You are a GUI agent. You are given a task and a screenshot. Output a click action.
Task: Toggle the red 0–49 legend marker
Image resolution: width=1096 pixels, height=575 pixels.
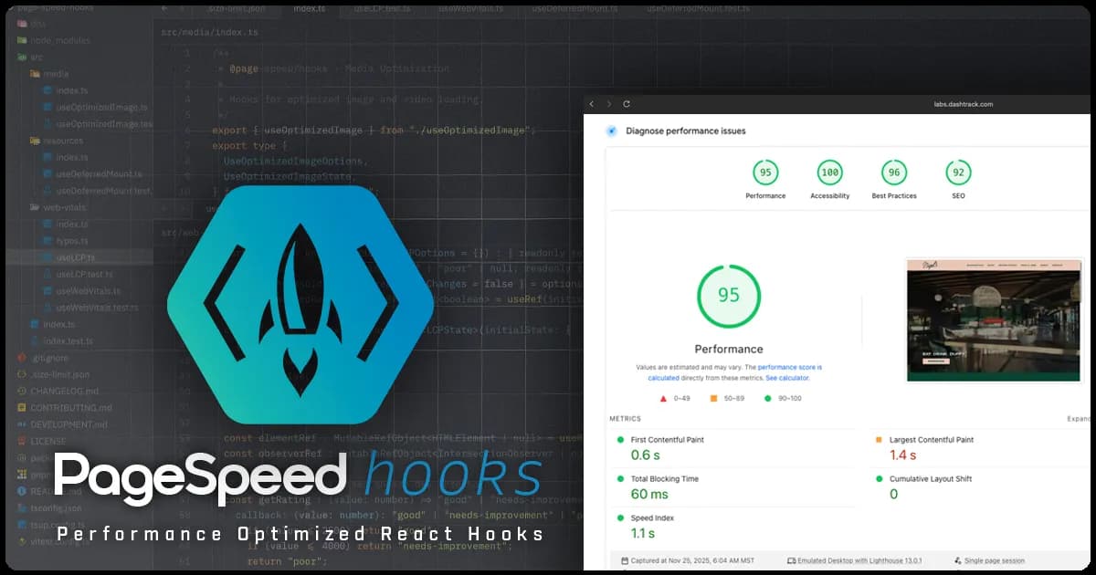pos(663,398)
